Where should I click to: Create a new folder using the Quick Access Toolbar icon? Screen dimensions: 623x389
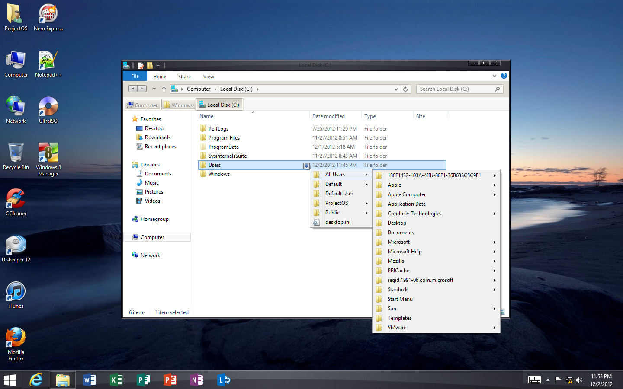tap(149, 65)
